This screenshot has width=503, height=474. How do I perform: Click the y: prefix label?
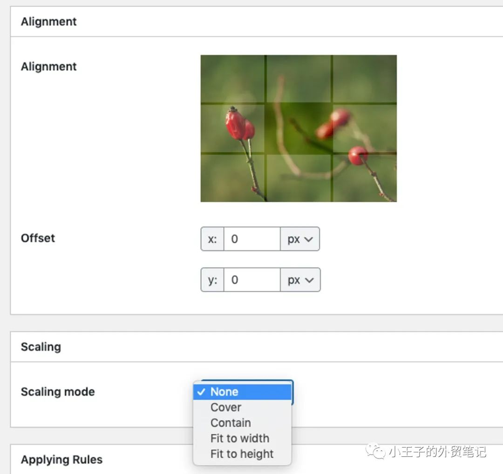point(212,280)
